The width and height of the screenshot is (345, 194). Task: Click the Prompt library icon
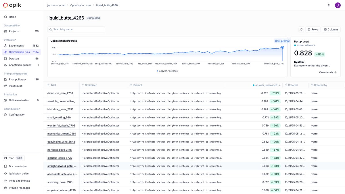click(x=5, y=79)
